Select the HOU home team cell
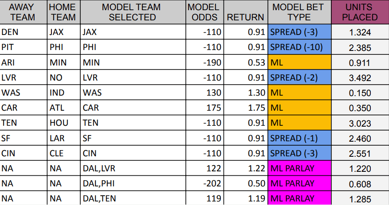389x205 pixels. [x=63, y=123]
